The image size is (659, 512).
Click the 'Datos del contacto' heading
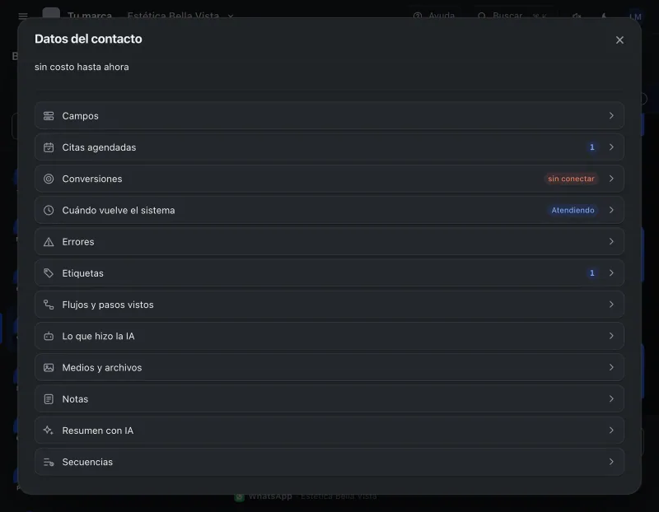[x=88, y=39]
